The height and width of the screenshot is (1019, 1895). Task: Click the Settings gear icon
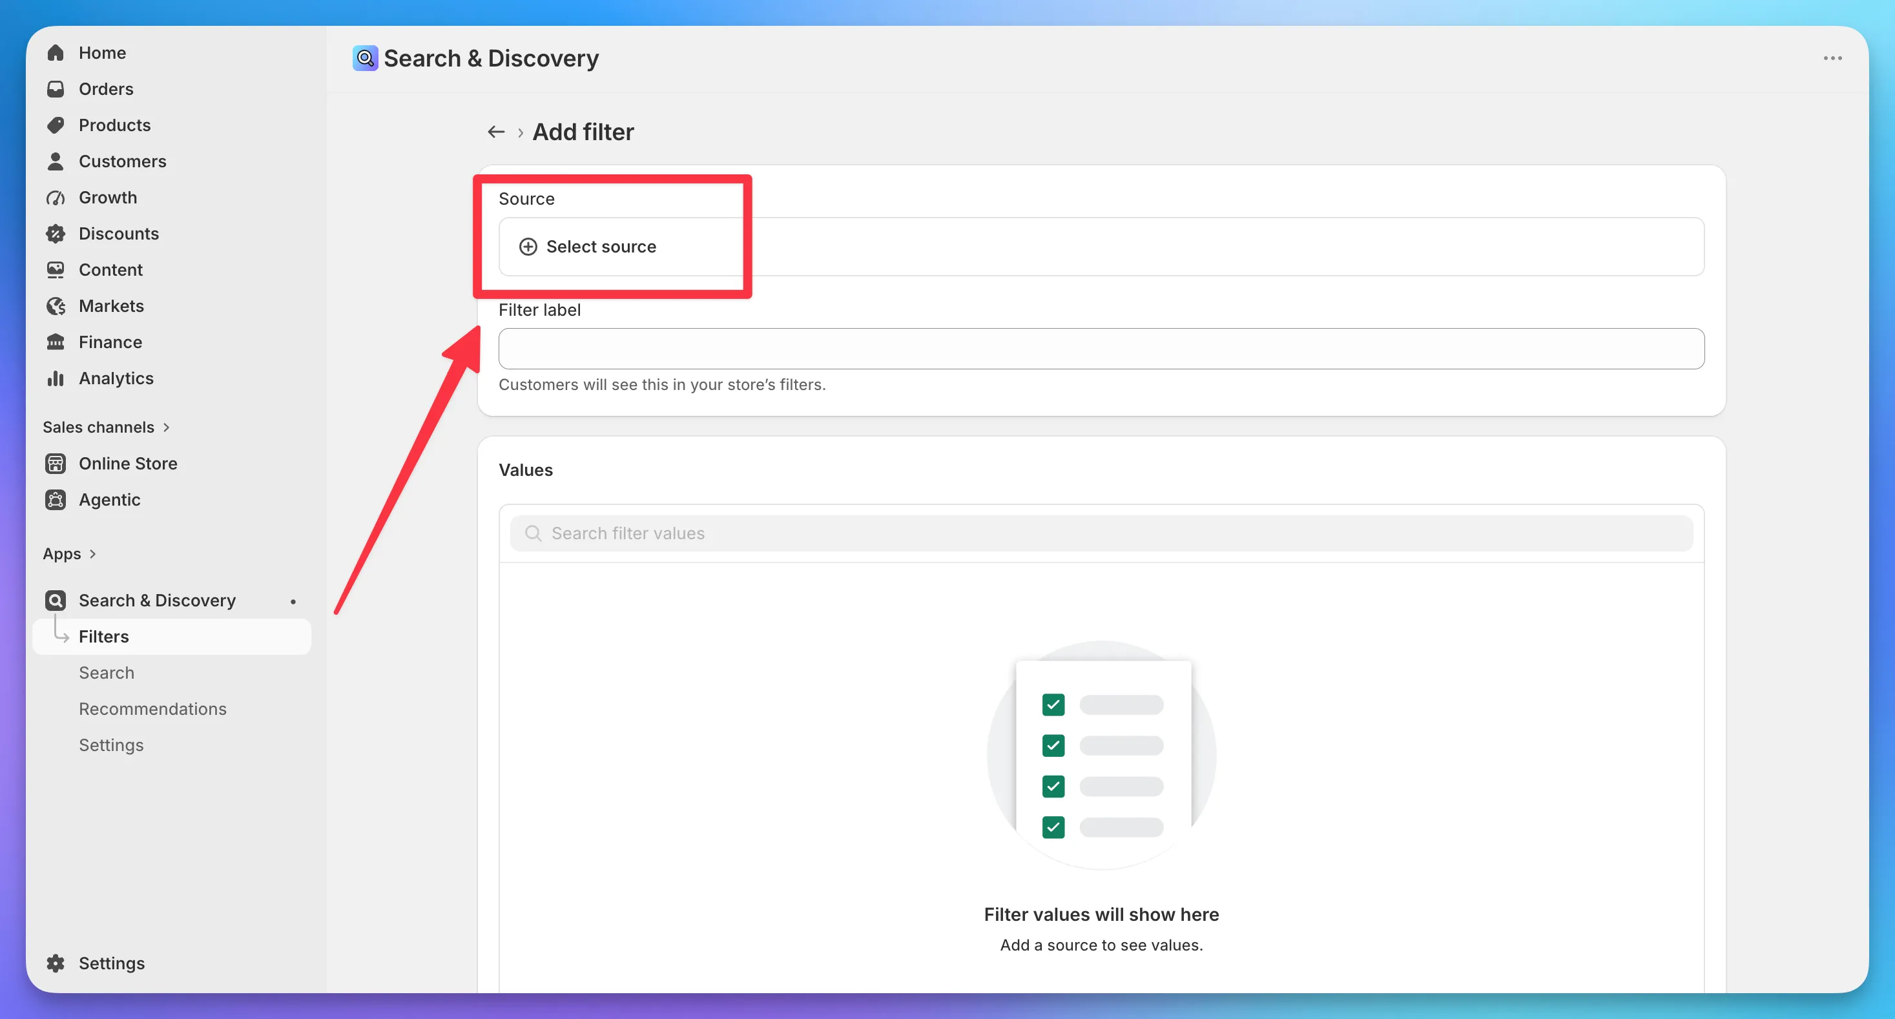pos(55,963)
